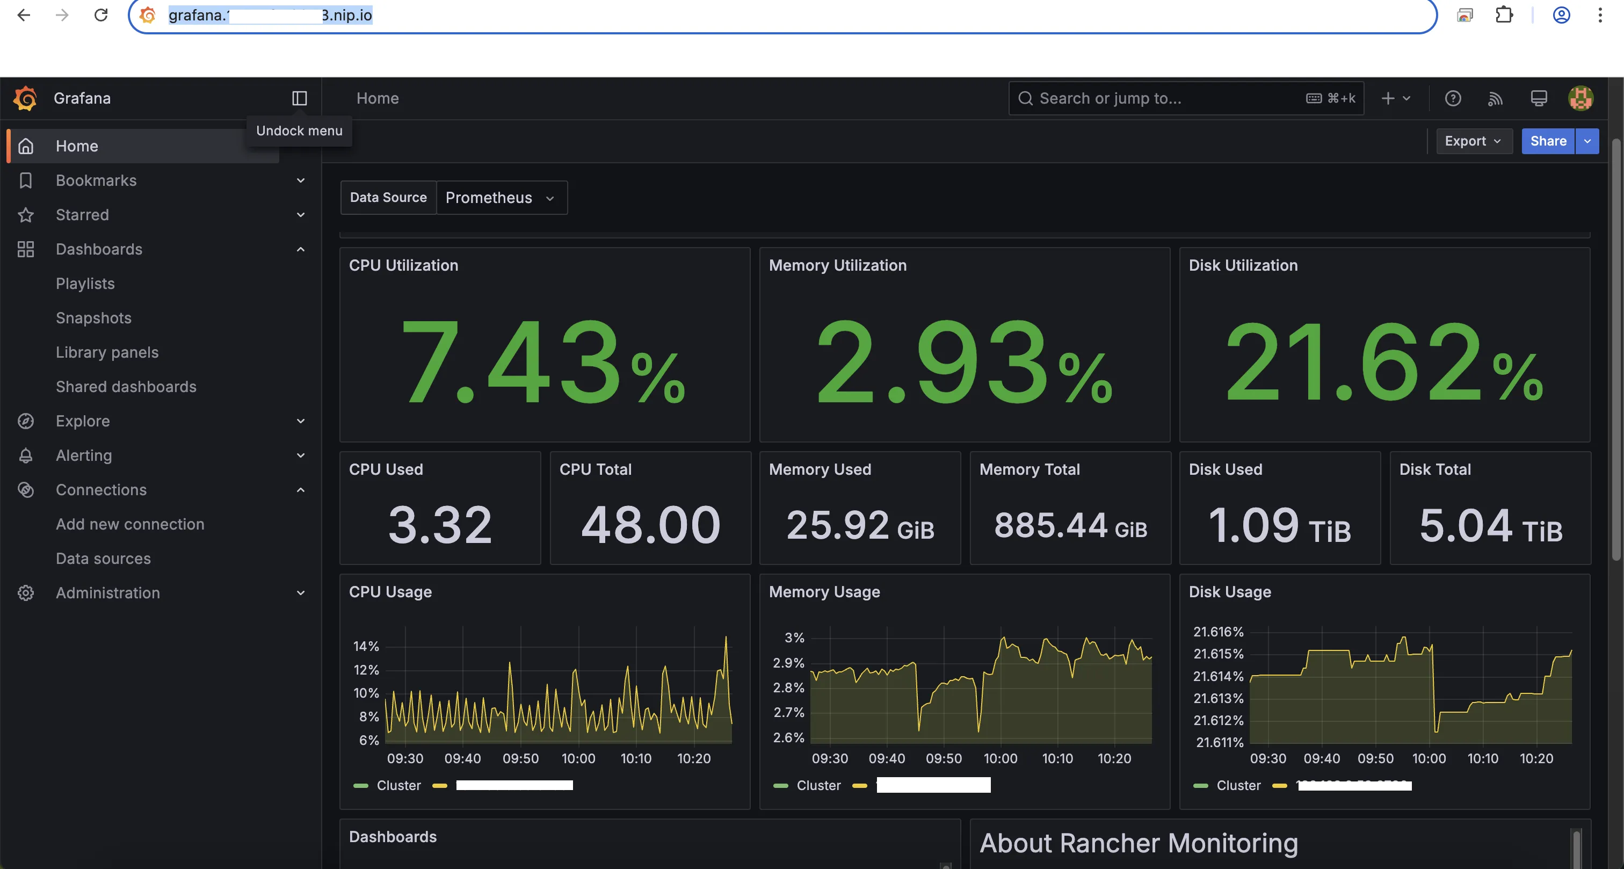This screenshot has height=869, width=1624.
Task: Click the plus new item icon
Action: pyautogui.click(x=1388, y=98)
